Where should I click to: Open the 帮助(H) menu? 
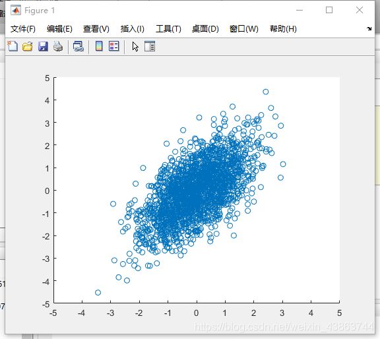(283, 29)
